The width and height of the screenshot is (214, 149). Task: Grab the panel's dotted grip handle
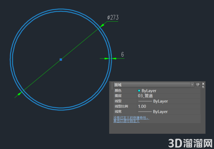coord(111,86)
